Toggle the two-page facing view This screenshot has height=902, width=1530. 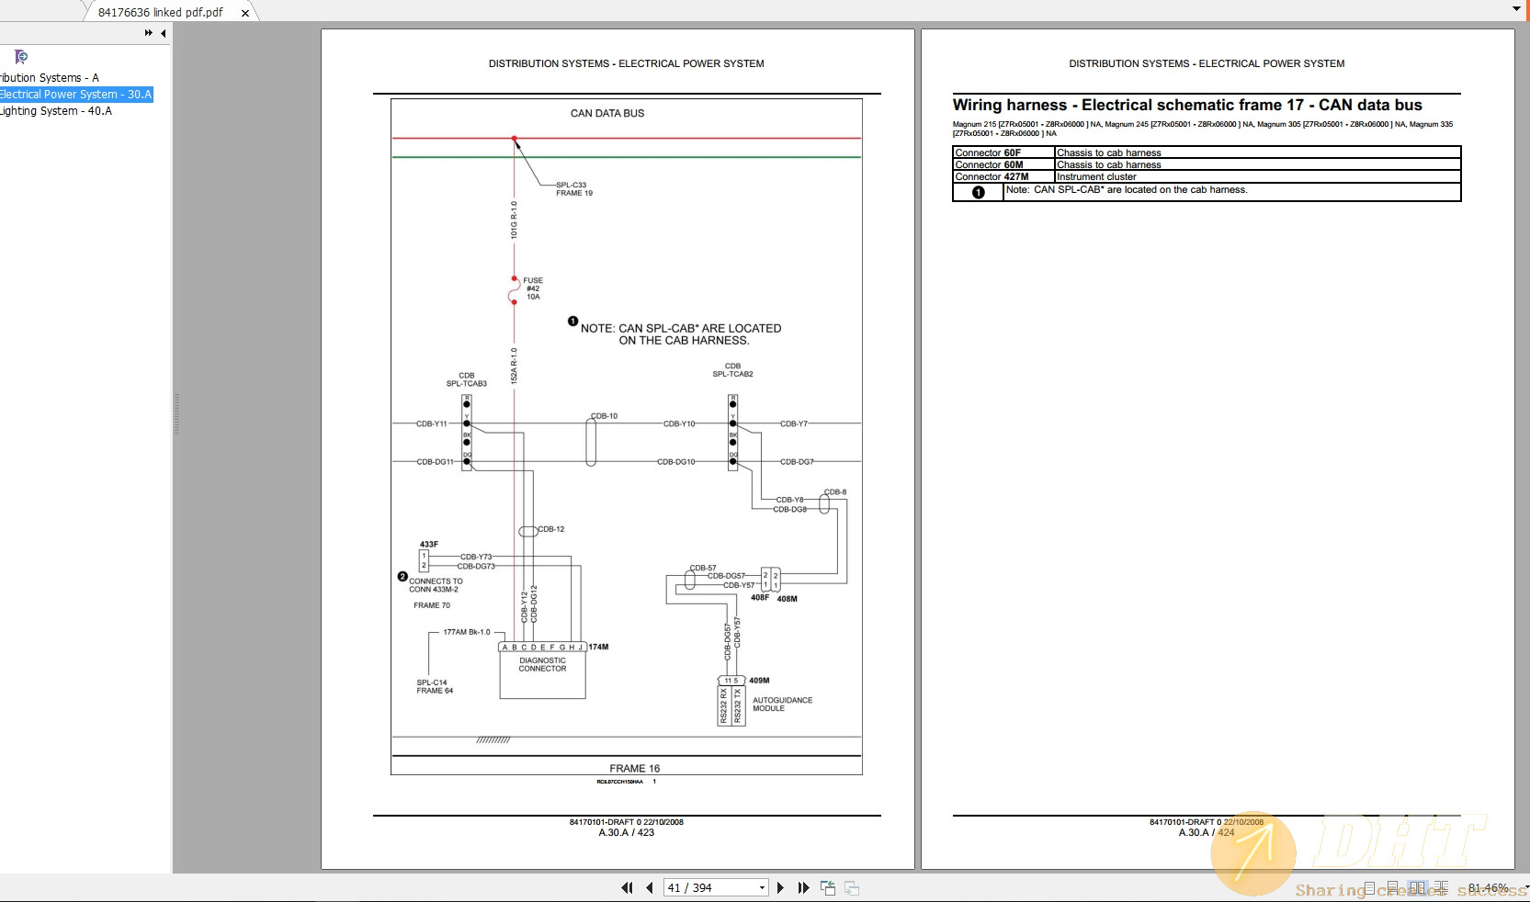pyautogui.click(x=1417, y=888)
